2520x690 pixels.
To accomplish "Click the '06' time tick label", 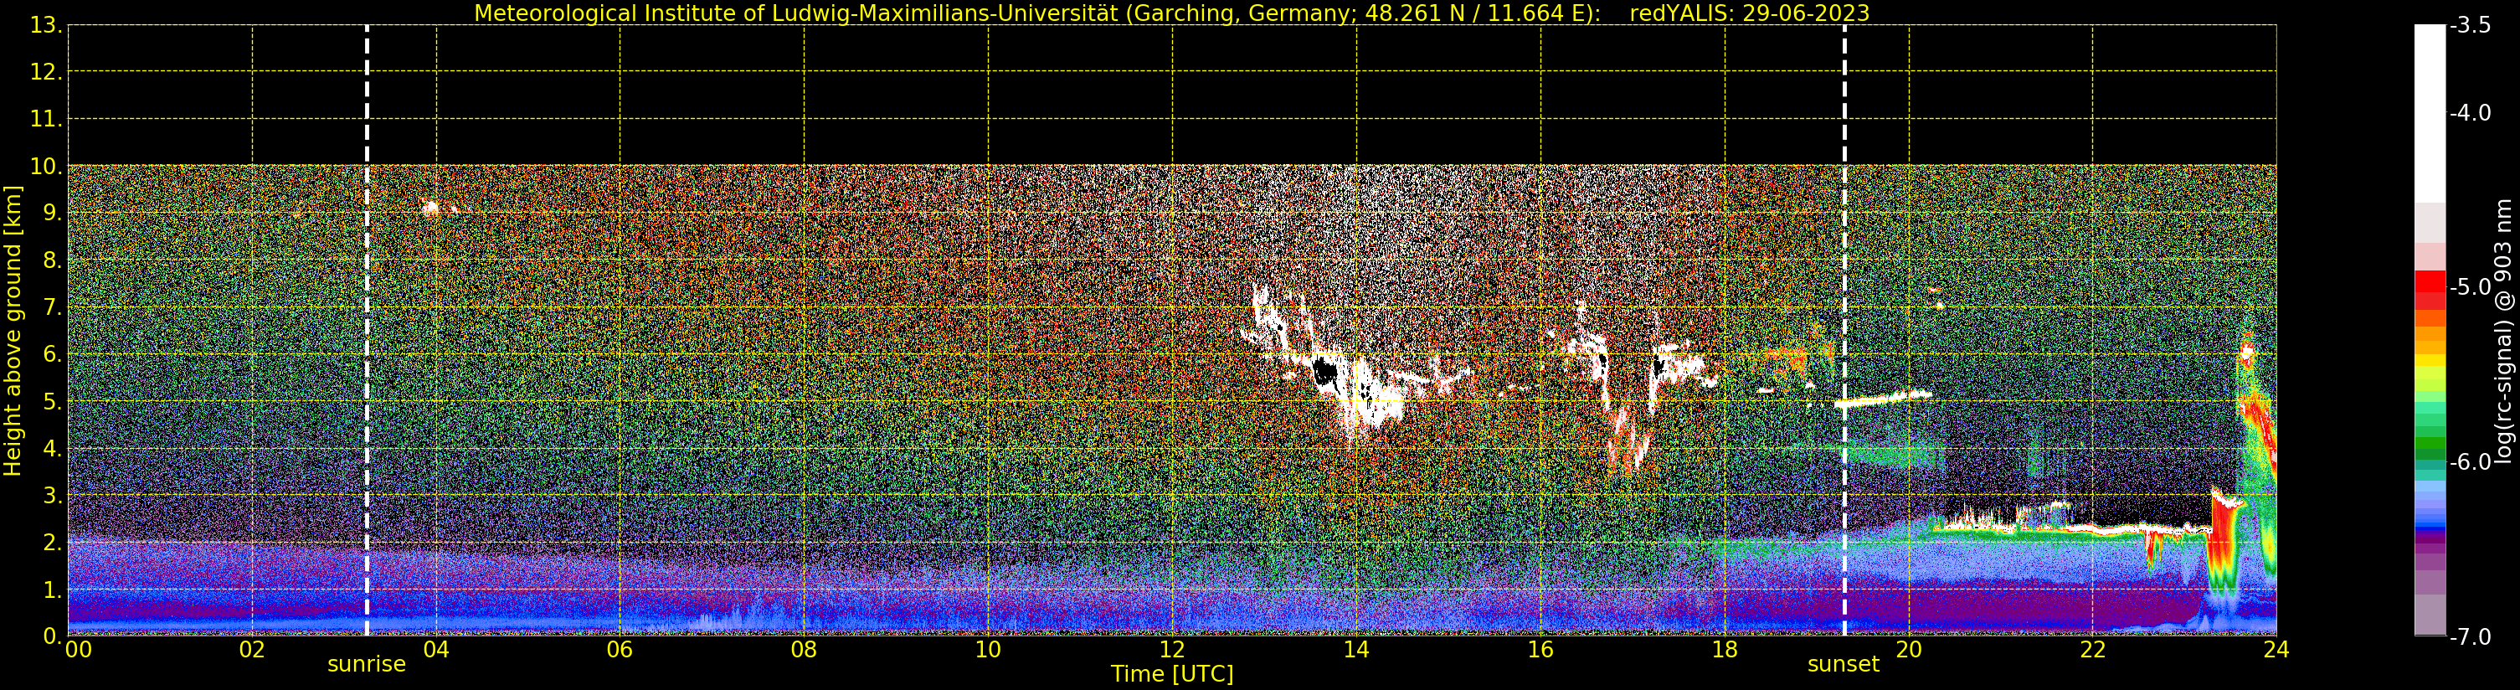I will tap(620, 650).
